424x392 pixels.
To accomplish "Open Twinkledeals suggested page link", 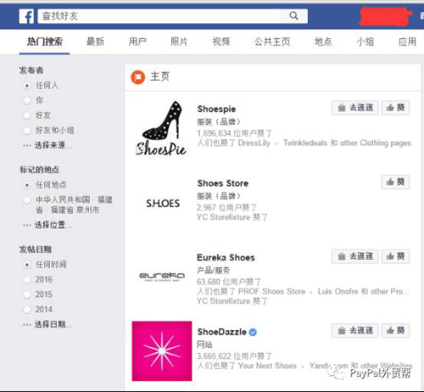I will (x=305, y=143).
